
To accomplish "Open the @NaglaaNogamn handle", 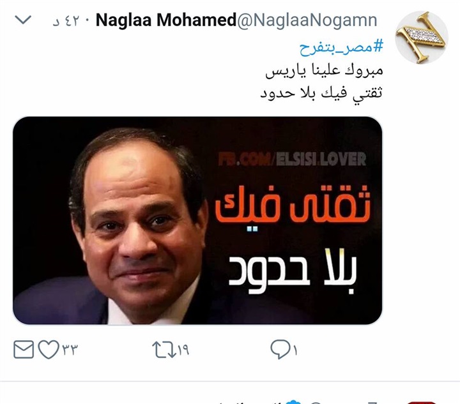I will point(307,20).
